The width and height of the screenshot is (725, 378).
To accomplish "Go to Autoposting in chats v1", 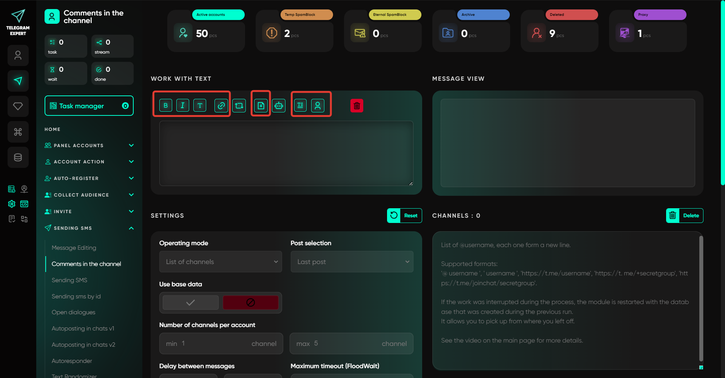I will click(x=83, y=329).
